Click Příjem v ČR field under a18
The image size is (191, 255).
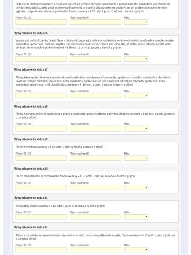[x=41, y=129]
